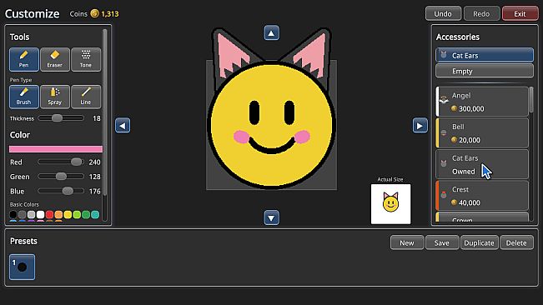Select the owned Cat Ears accessory

click(x=482, y=164)
